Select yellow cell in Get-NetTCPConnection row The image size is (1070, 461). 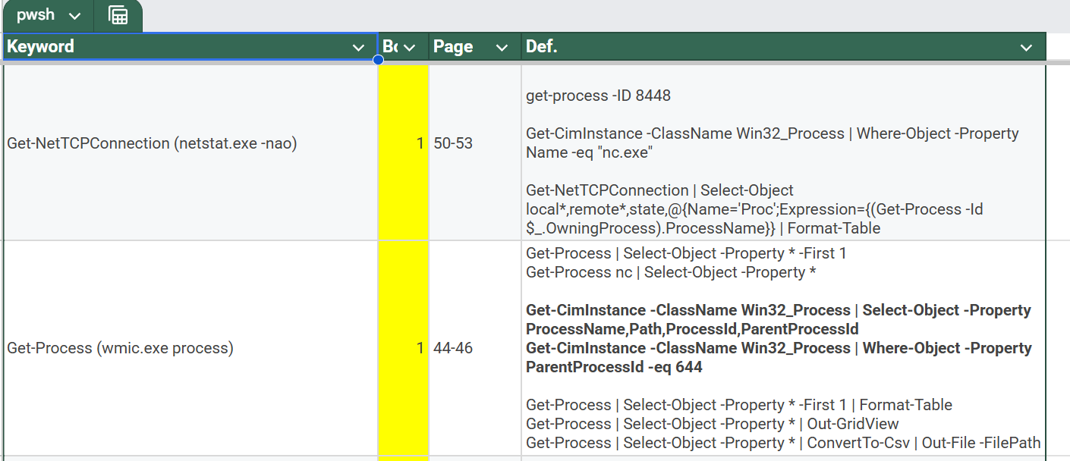pyautogui.click(x=403, y=152)
